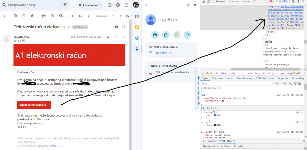Open the Google apps grid

coord(127,5)
